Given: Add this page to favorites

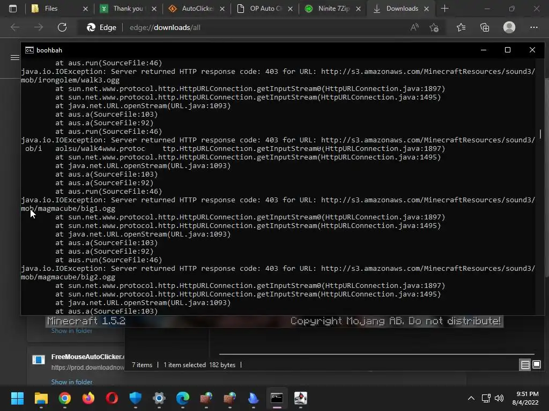Looking at the screenshot, I should point(434,27).
